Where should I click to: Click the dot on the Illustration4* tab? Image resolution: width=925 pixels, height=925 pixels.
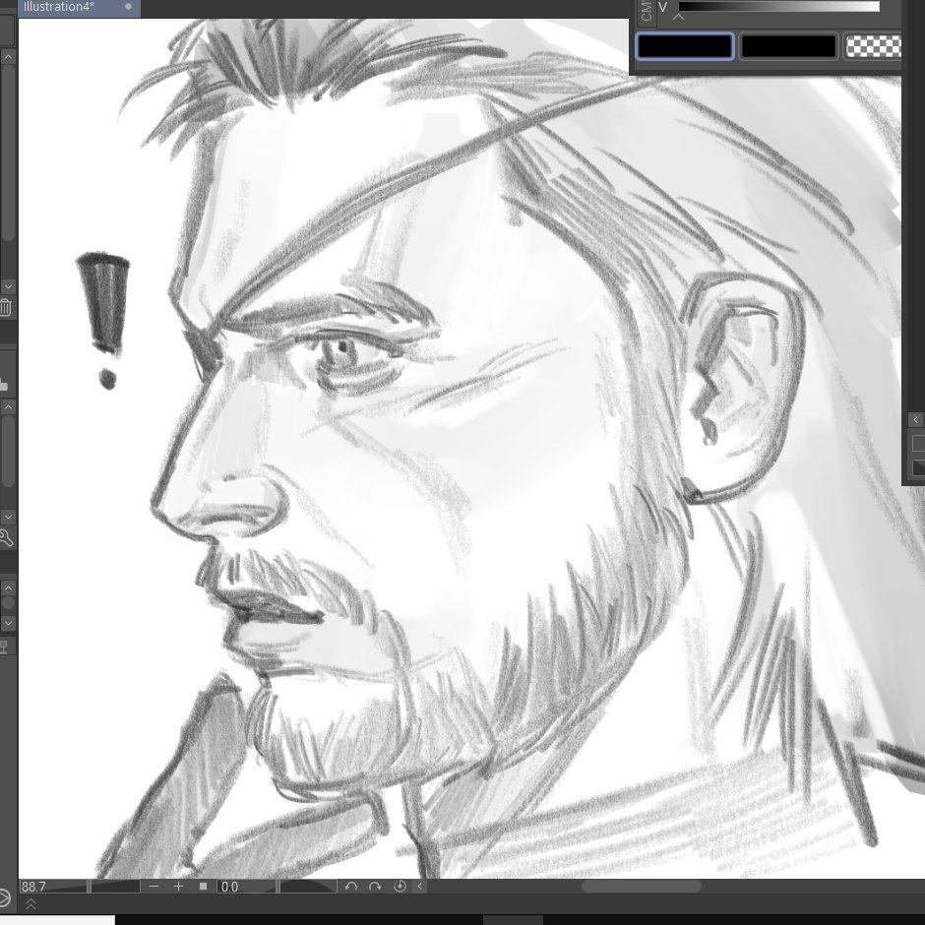128,7
